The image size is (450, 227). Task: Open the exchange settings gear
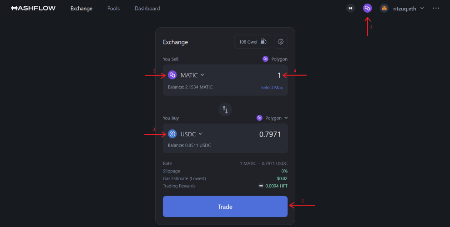pyautogui.click(x=281, y=42)
